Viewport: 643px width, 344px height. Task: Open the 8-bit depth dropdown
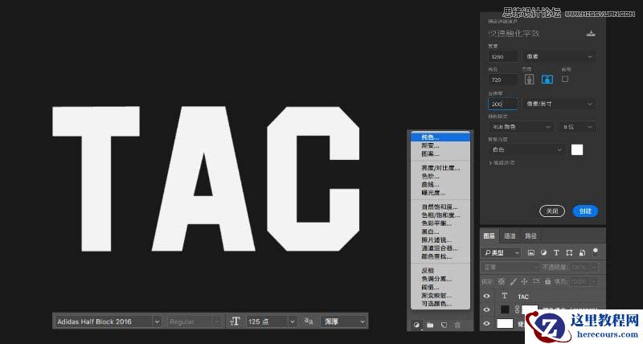[x=577, y=127]
